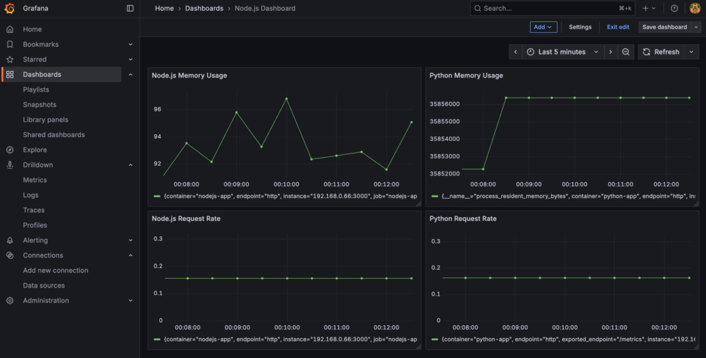Expand the Administration section chevron
Image resolution: width=706 pixels, height=358 pixels.
130,300
